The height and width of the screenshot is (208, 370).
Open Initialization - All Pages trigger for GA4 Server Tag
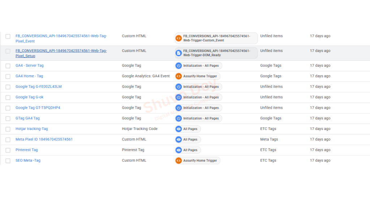198,66
